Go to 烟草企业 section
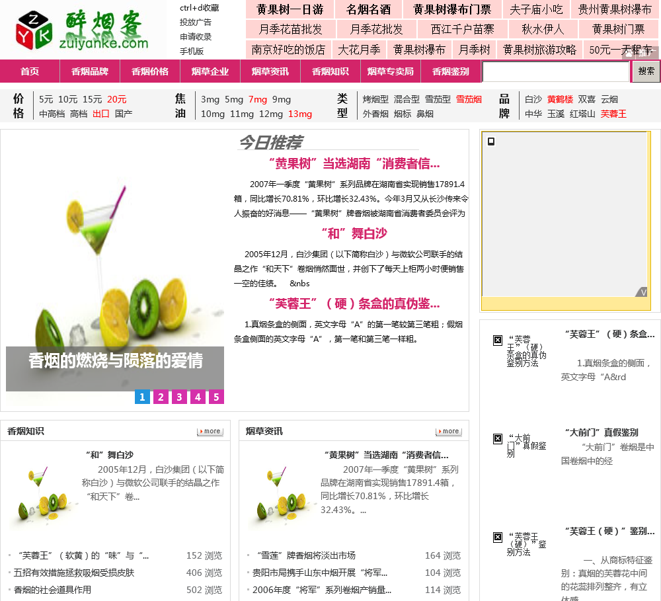Viewport: 661px width, 601px height. point(210,71)
